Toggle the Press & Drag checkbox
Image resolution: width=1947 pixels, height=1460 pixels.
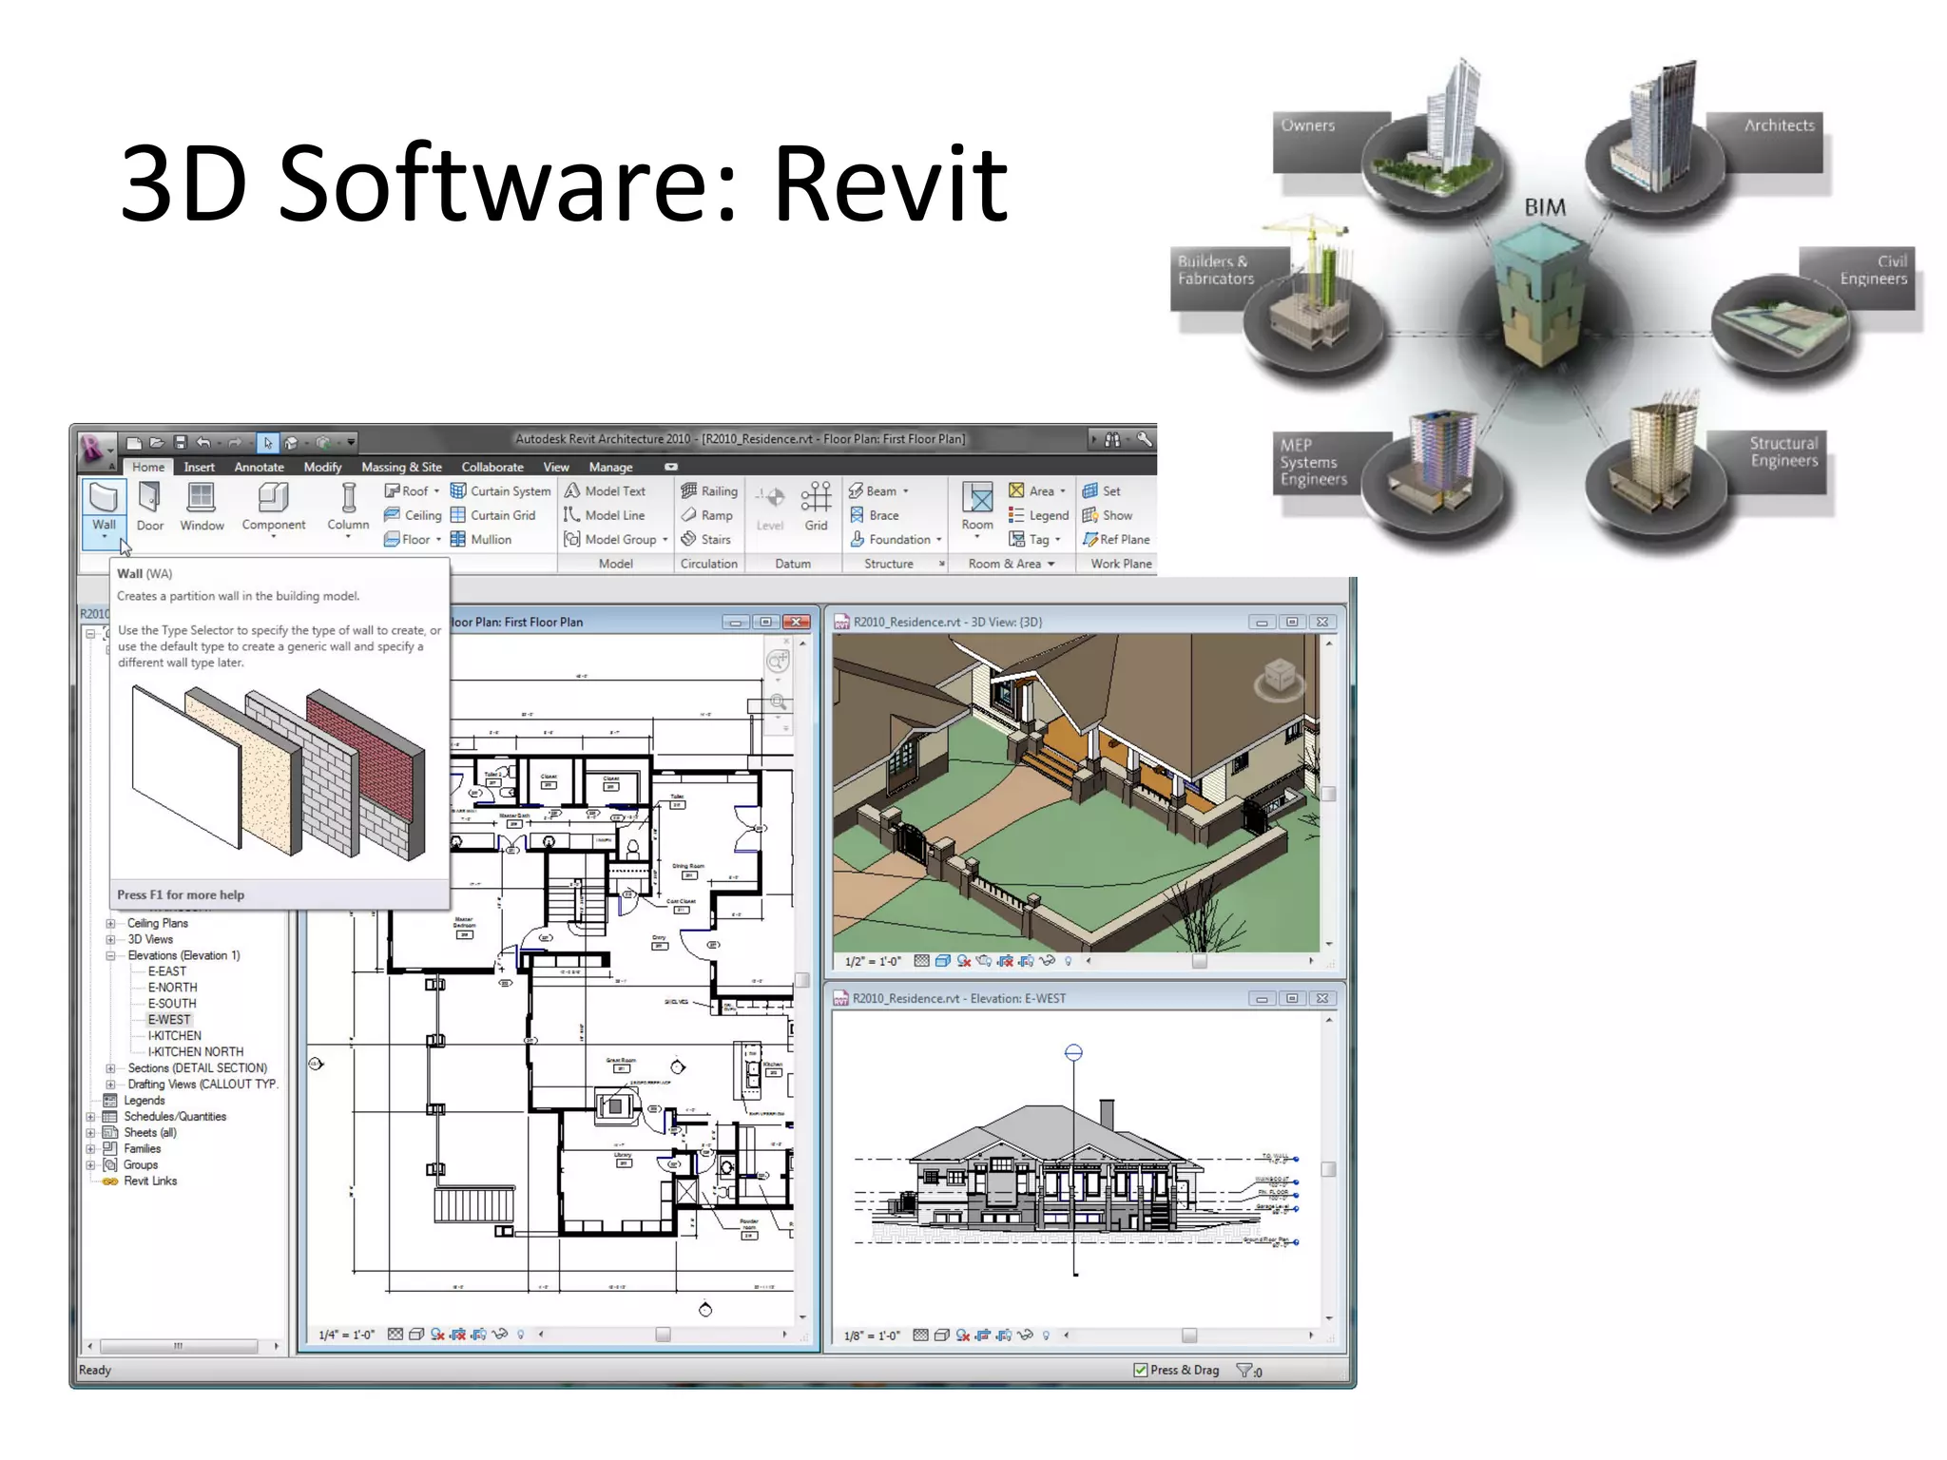tap(1140, 1370)
